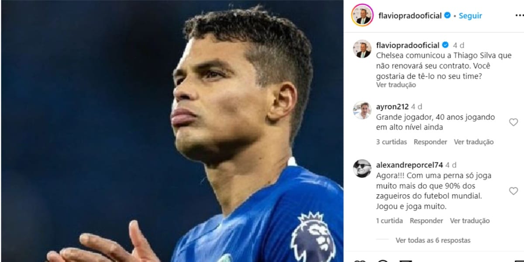Expand 'Ver tradução' on ayron212's comment
This screenshot has width=524, height=262.
474,141
